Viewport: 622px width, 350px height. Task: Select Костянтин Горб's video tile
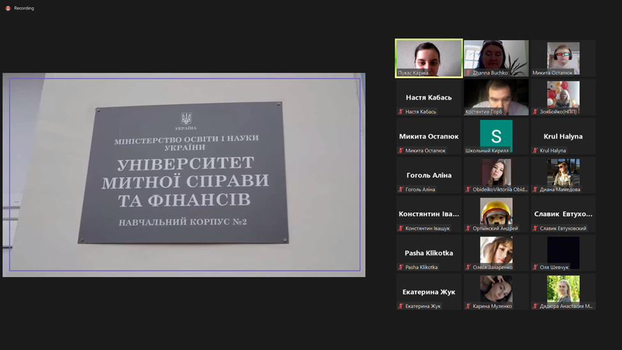pos(496,97)
